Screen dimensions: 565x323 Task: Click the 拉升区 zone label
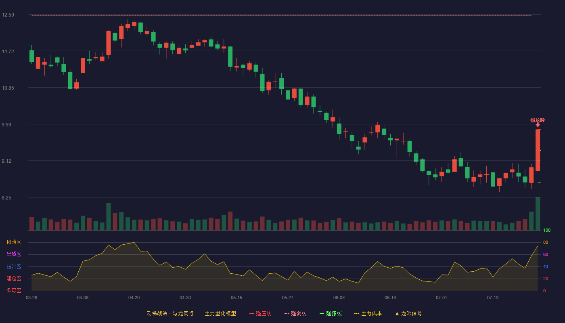point(14,266)
